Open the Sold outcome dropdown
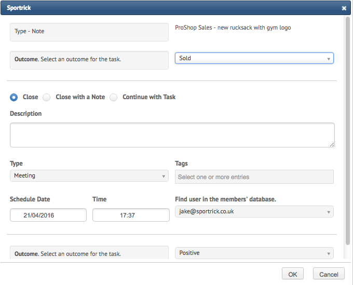This screenshot has width=353, height=285. 254,58
